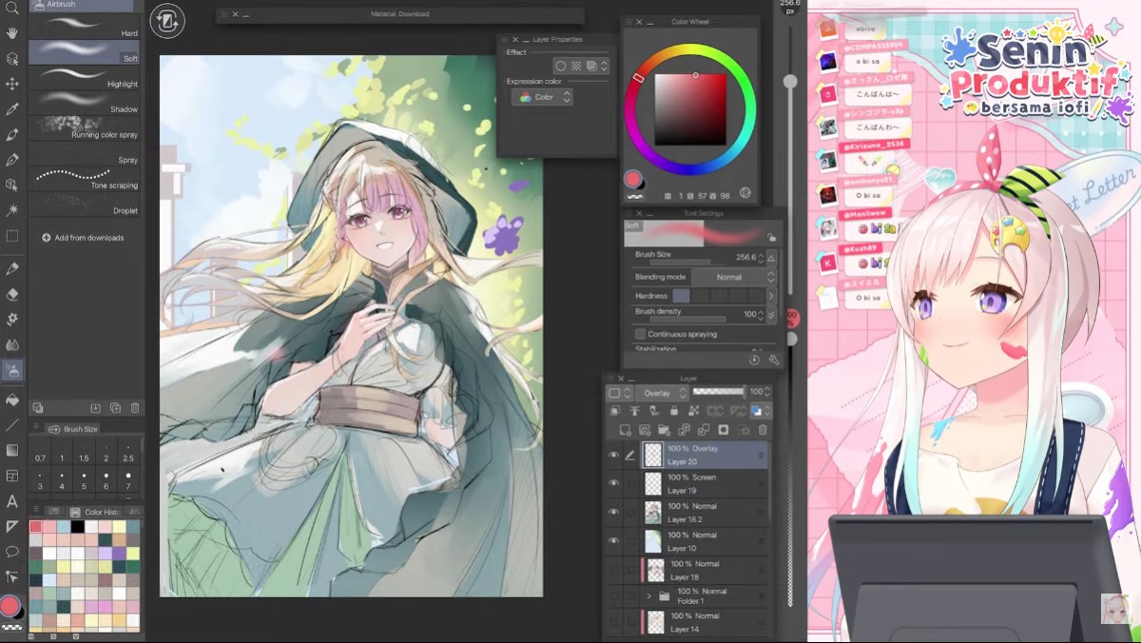Select the Tone scraping sub tool

coord(84,179)
